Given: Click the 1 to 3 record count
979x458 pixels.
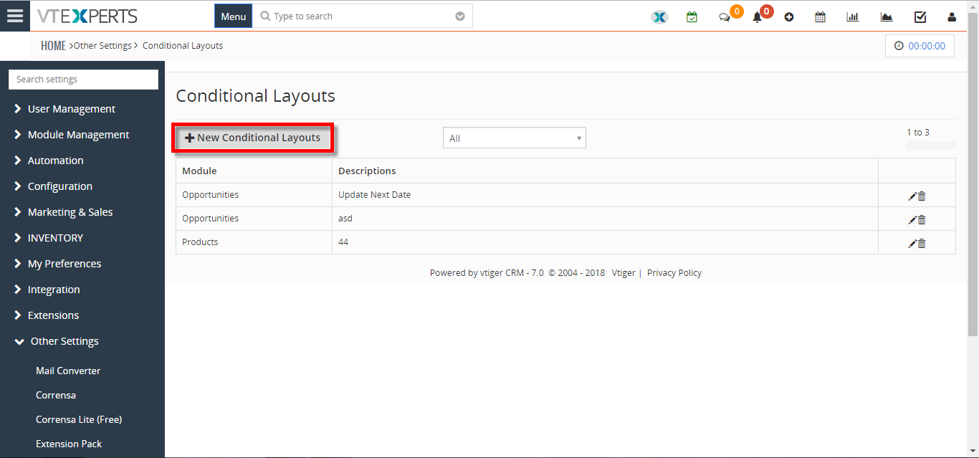Looking at the screenshot, I should tap(918, 133).
